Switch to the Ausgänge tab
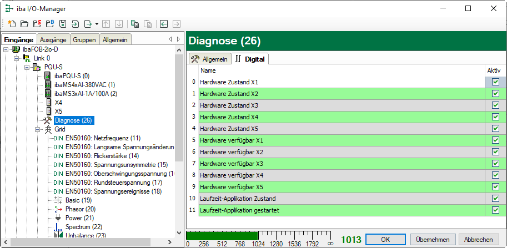 (53, 39)
